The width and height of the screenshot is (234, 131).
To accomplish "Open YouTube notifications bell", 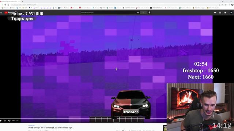I will pyautogui.click(x=225, y=13).
